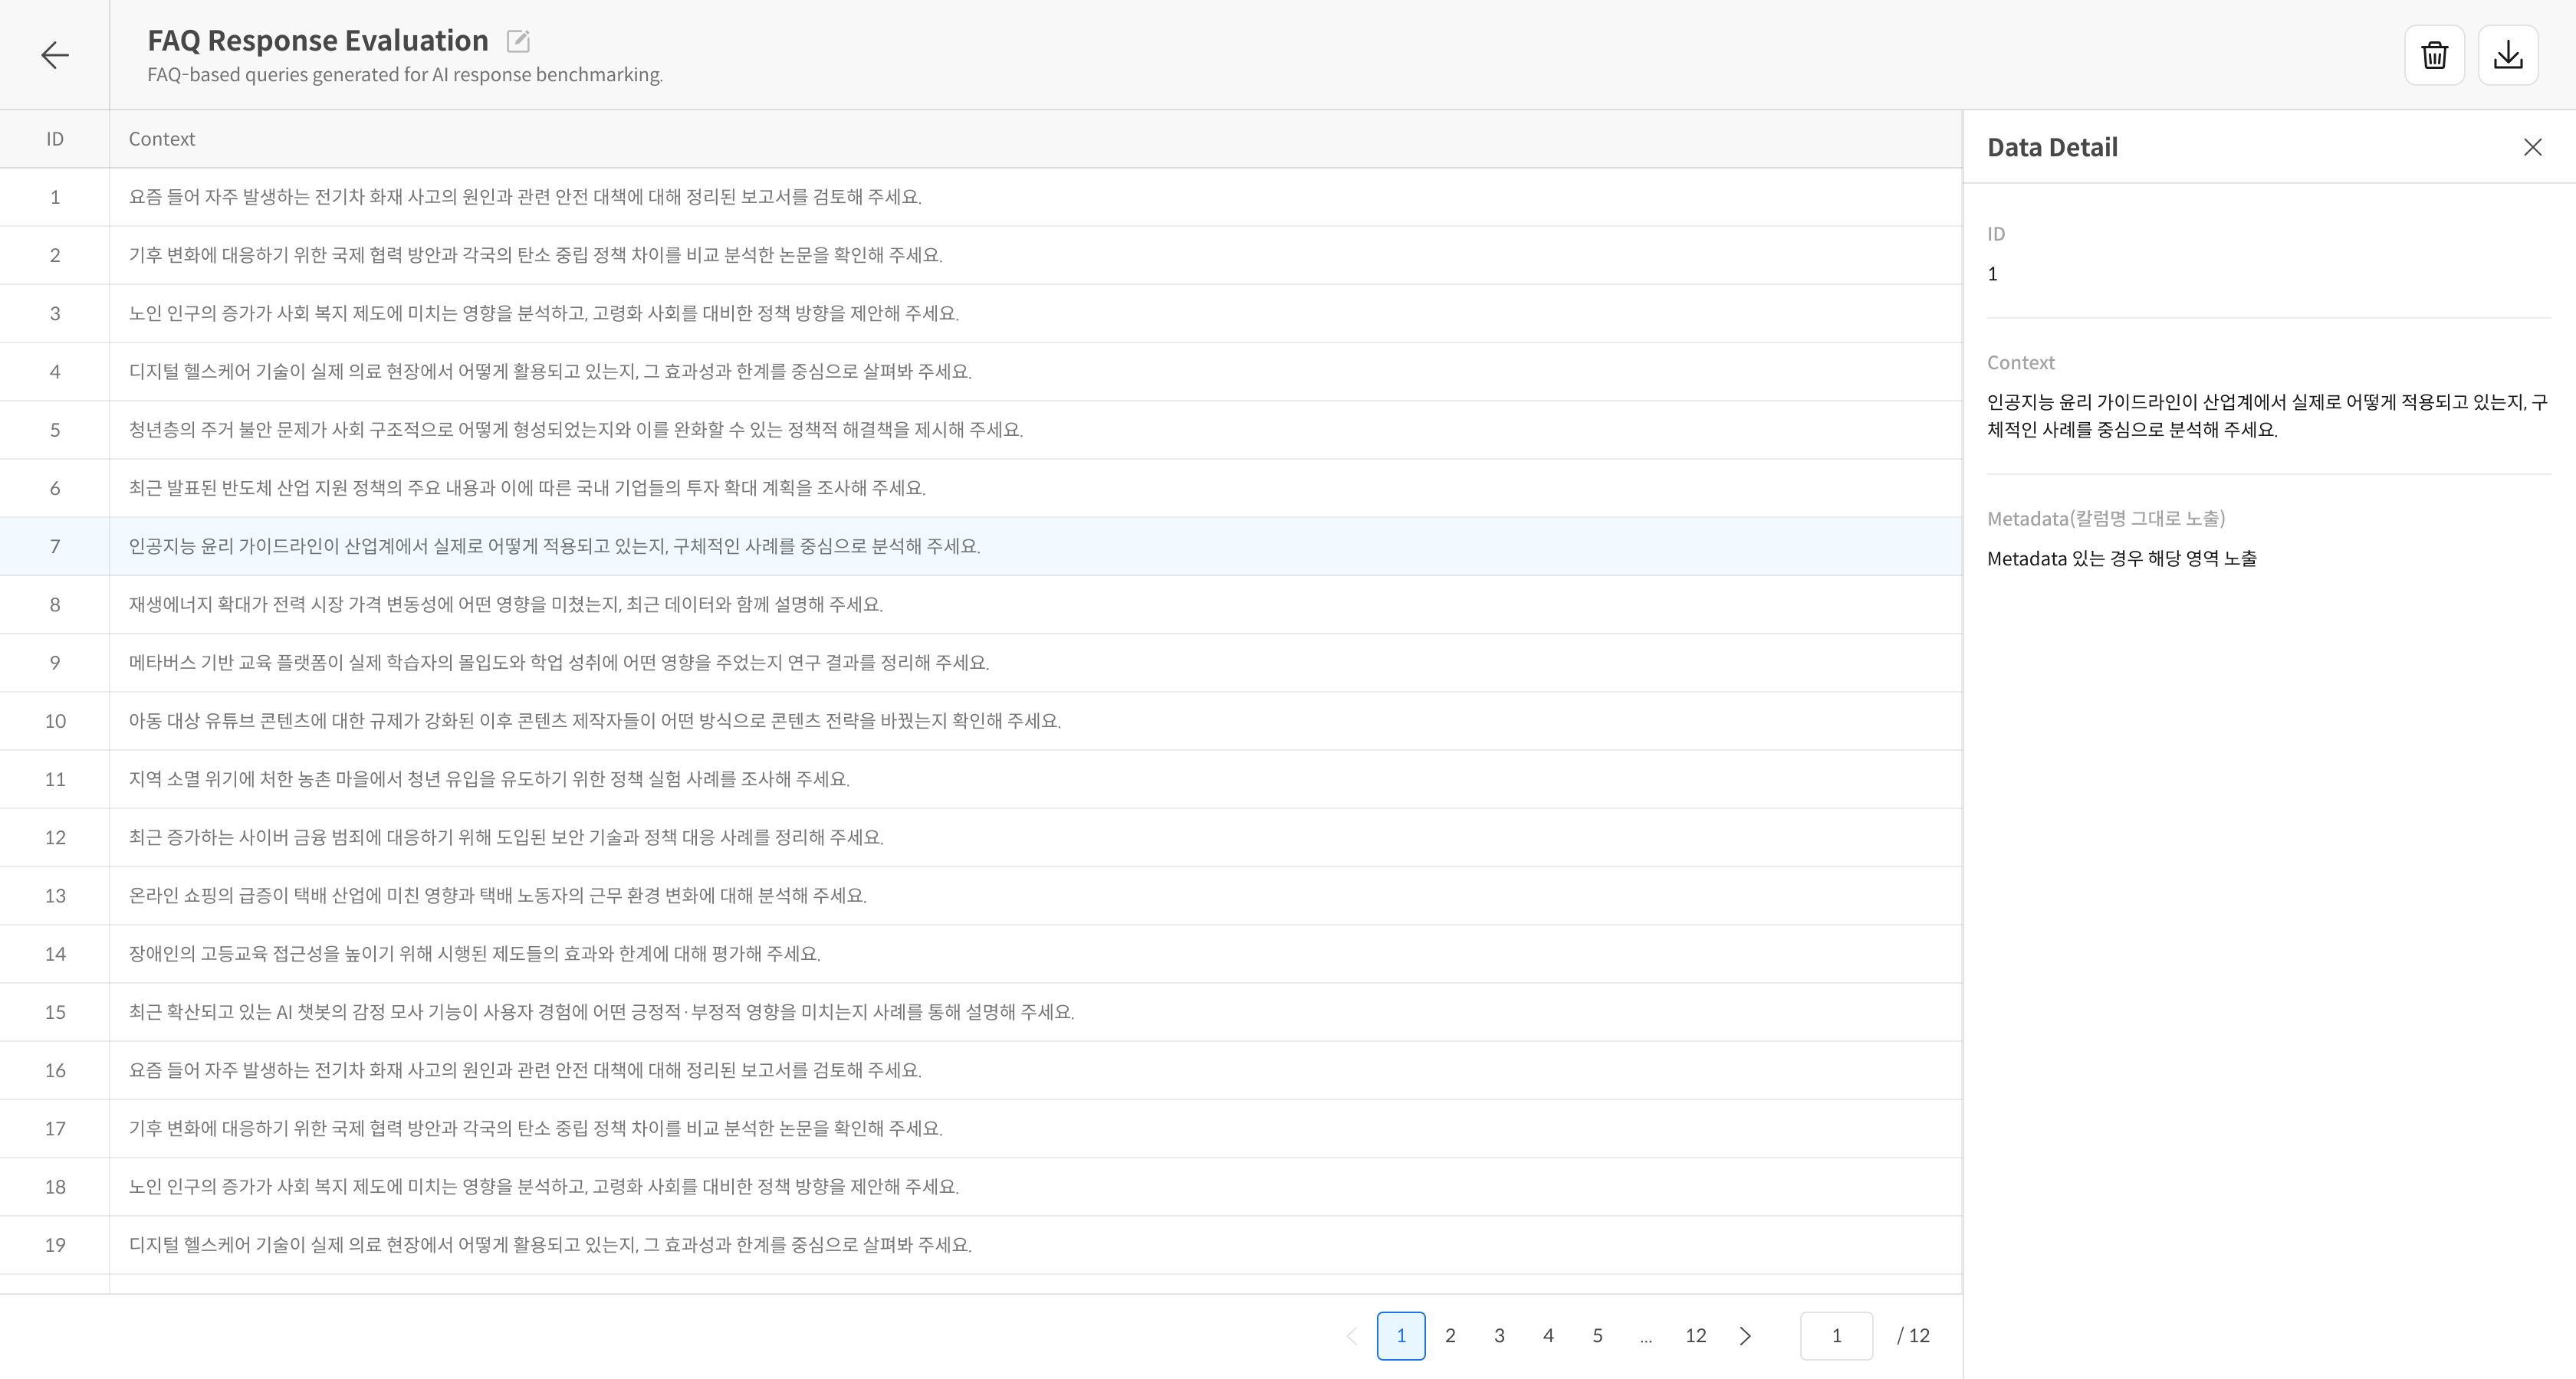Select current page 1 button
The height and width of the screenshot is (1379, 2576).
point(1400,1336)
